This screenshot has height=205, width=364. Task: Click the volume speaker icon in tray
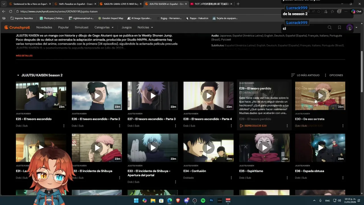pyautogui.click(x=339, y=200)
